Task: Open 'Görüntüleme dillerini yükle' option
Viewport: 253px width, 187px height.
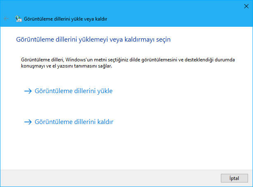Action: 74,91
